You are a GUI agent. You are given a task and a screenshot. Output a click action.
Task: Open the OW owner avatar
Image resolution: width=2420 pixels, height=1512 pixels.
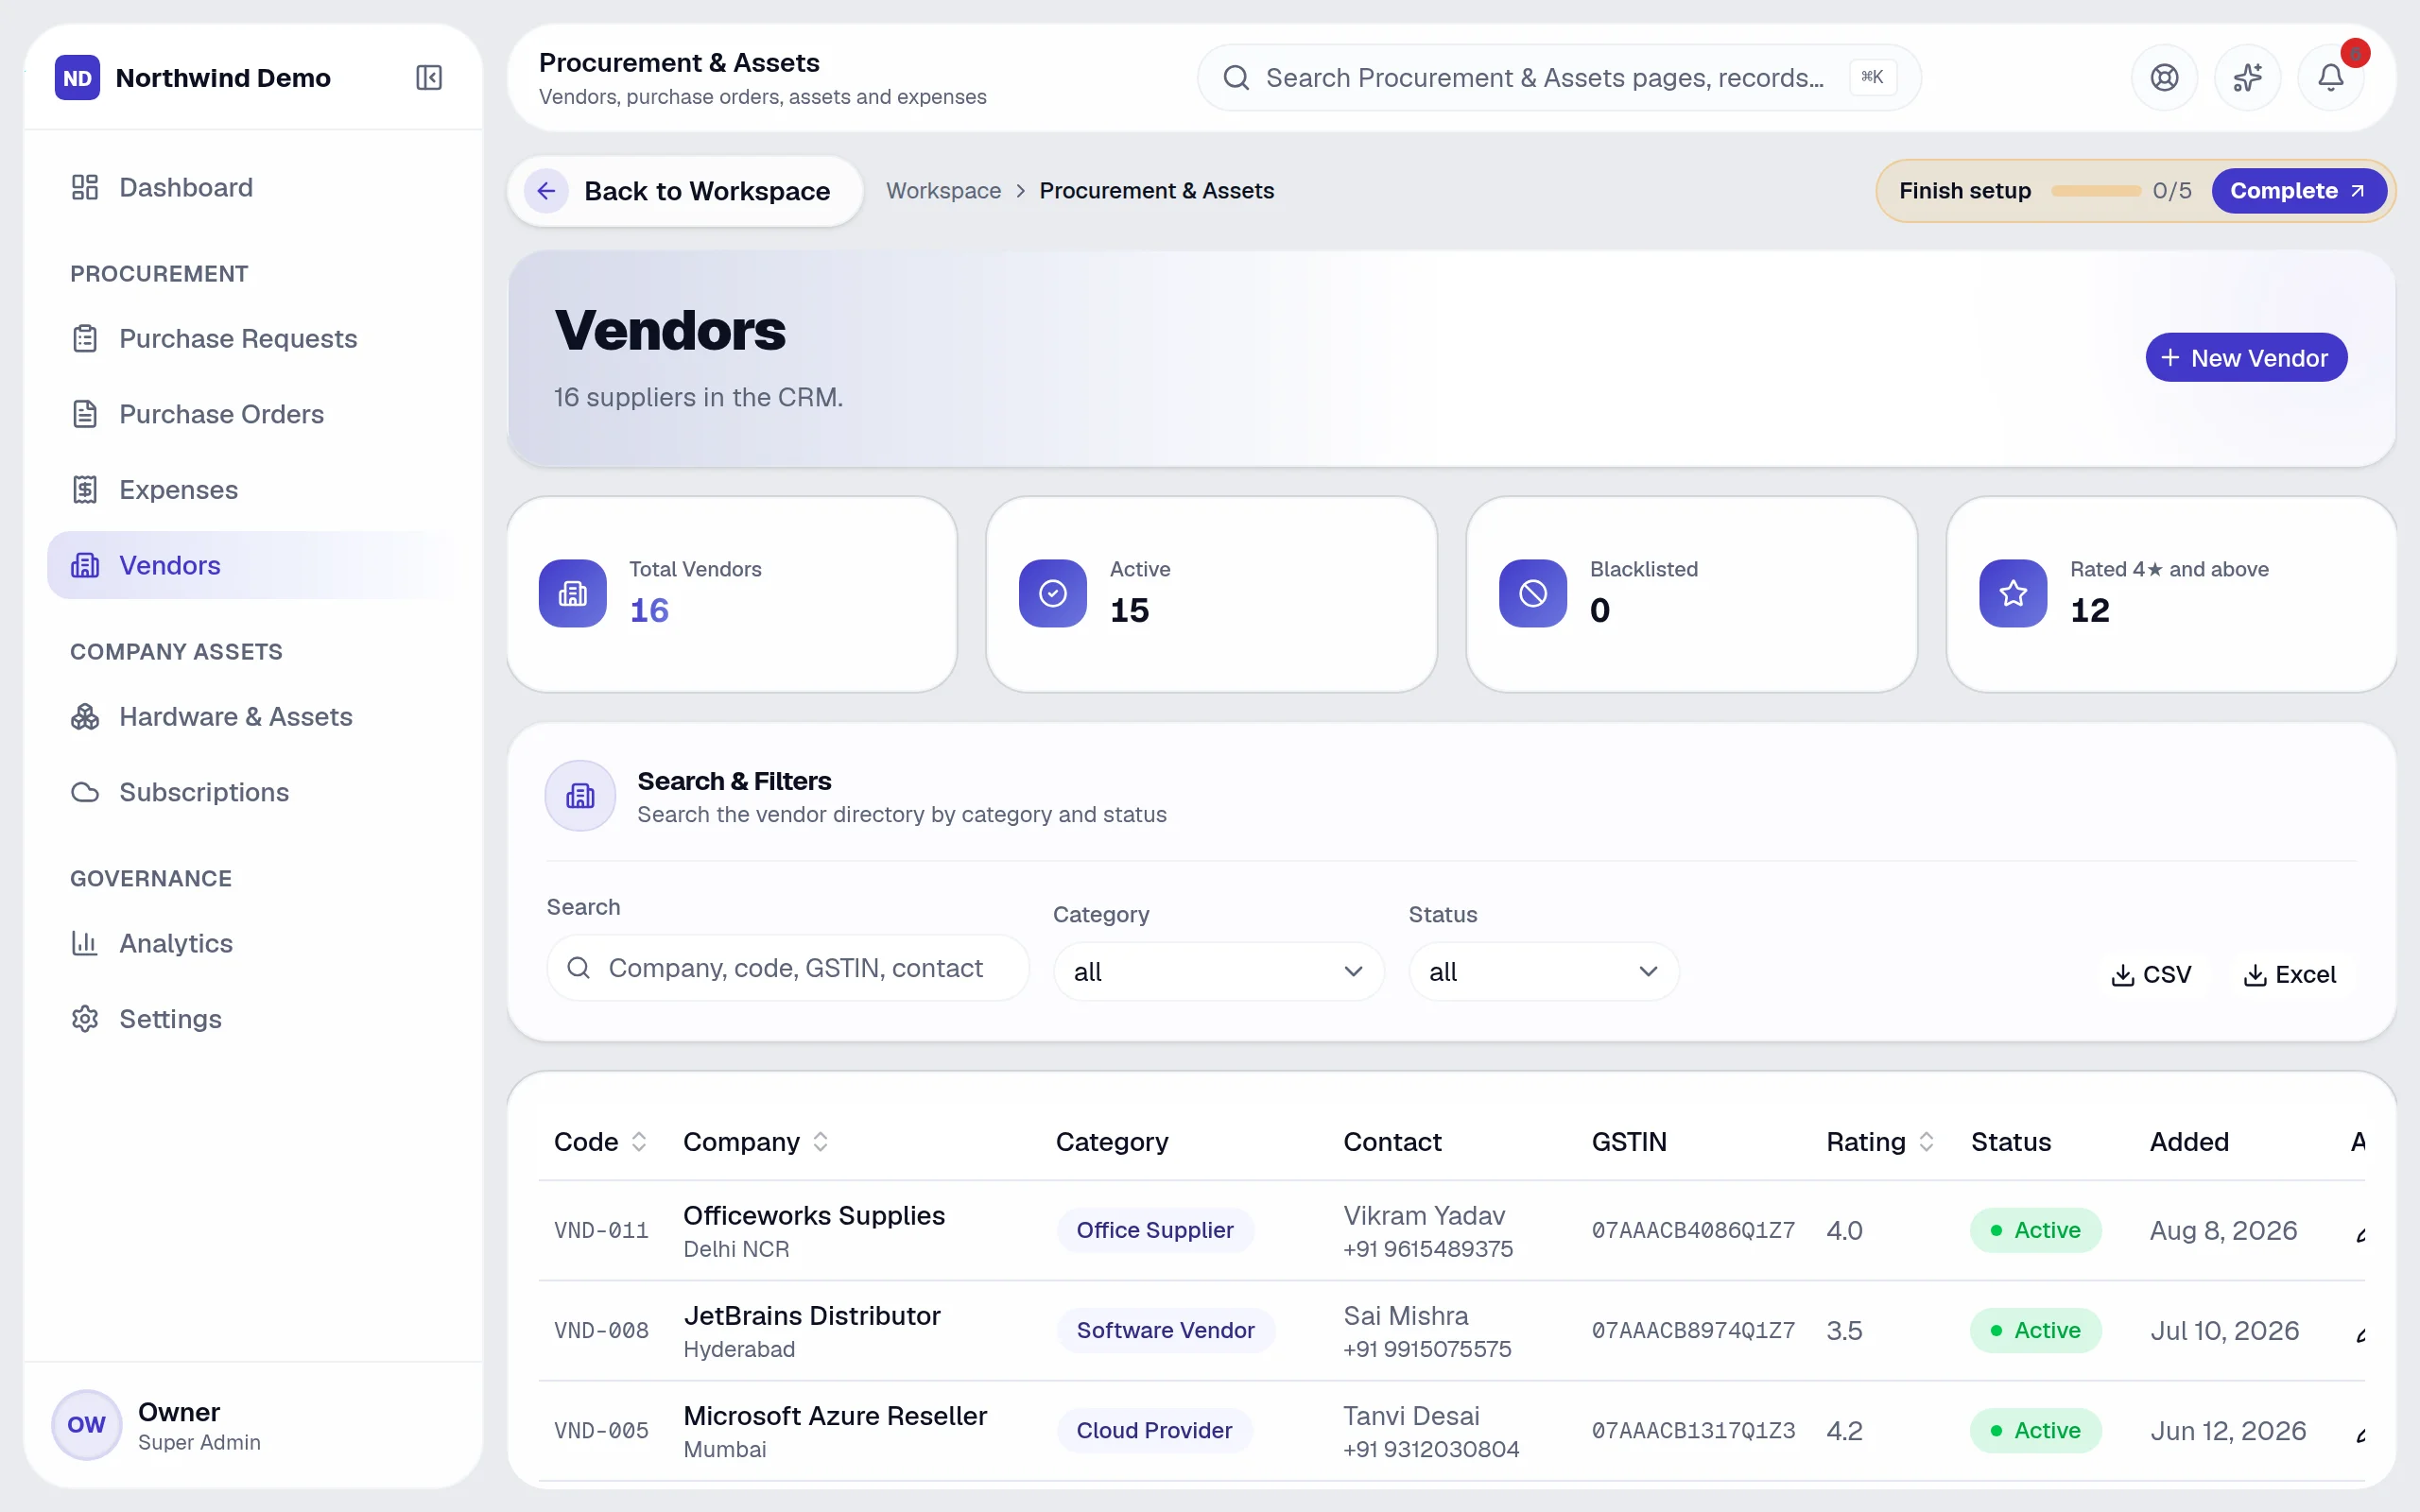[86, 1424]
